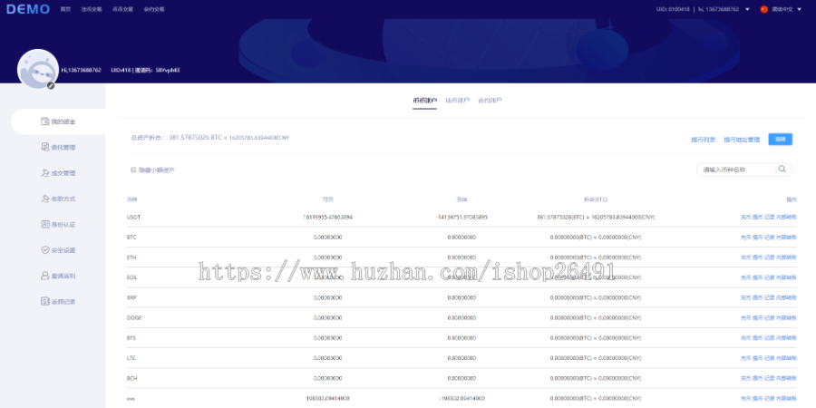Open the 返佣记录 commission record sidebar icon
This screenshot has height=408, width=816.
pos(44,301)
